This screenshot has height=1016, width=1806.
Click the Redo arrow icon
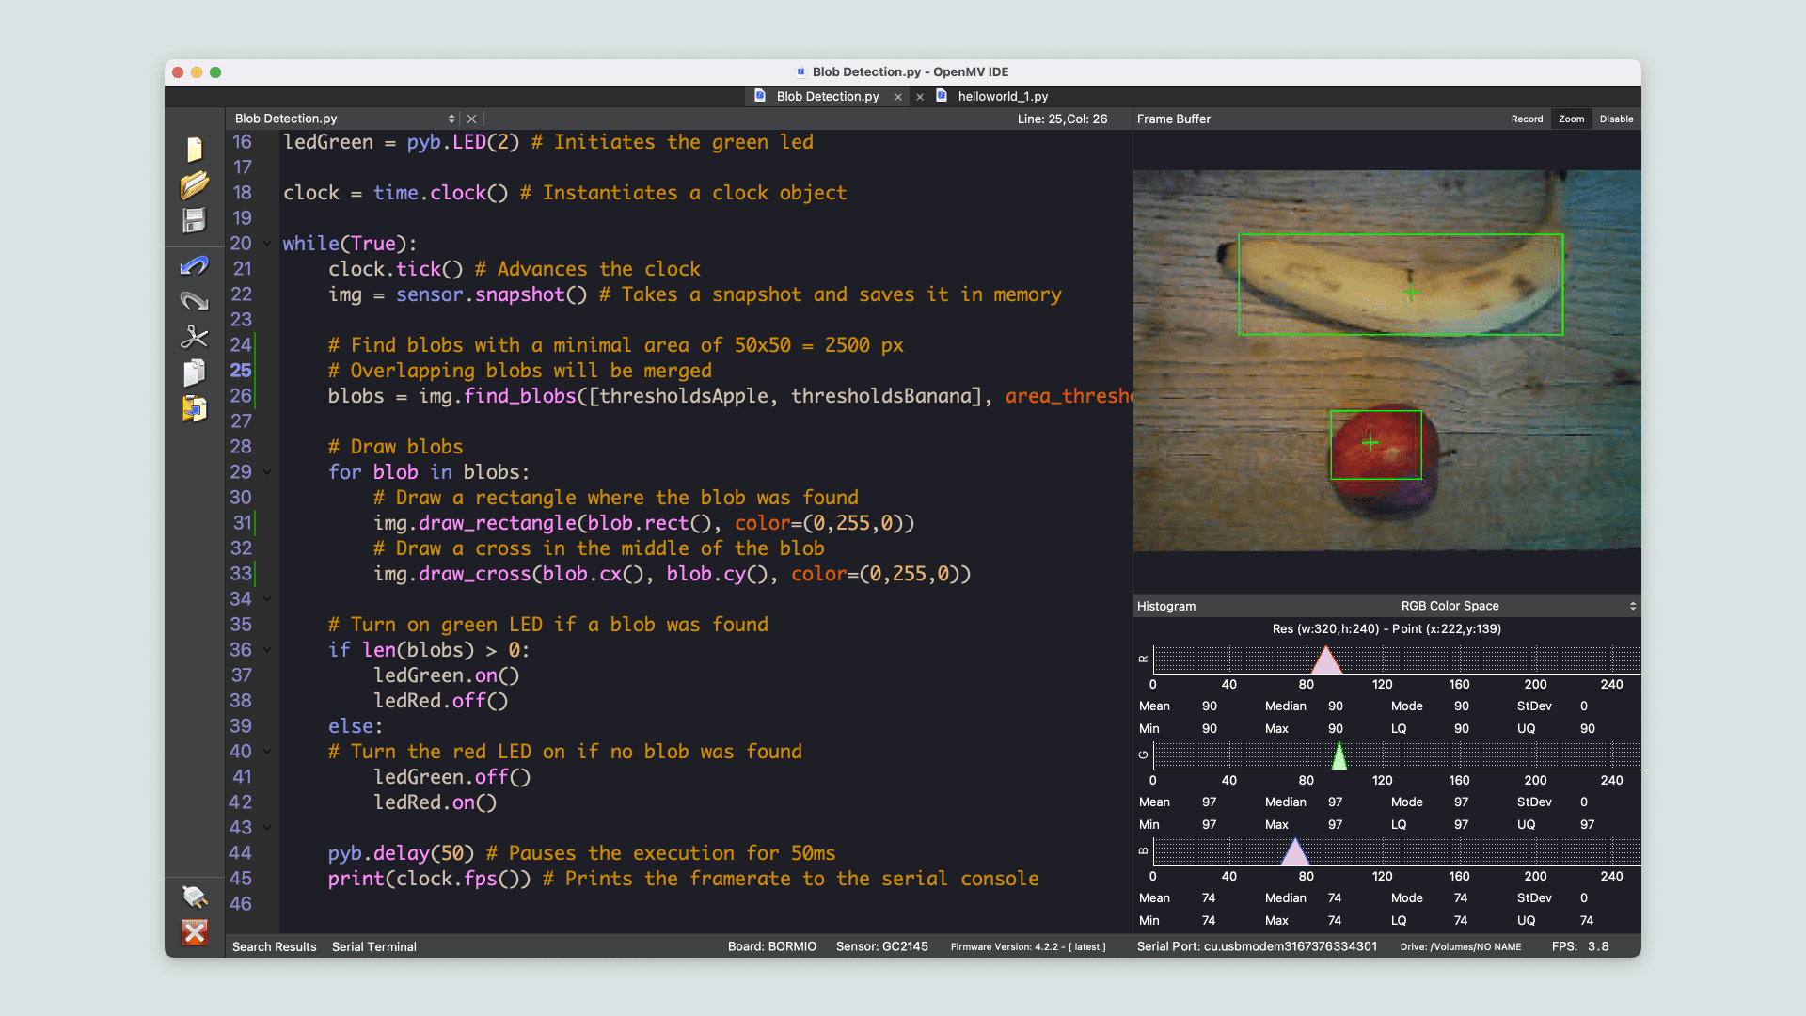pyautogui.click(x=195, y=301)
